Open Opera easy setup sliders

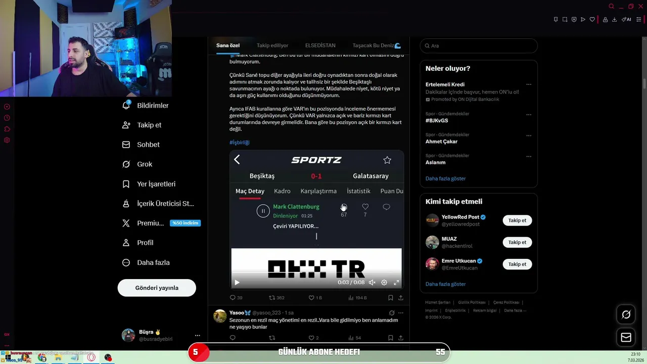click(638, 19)
